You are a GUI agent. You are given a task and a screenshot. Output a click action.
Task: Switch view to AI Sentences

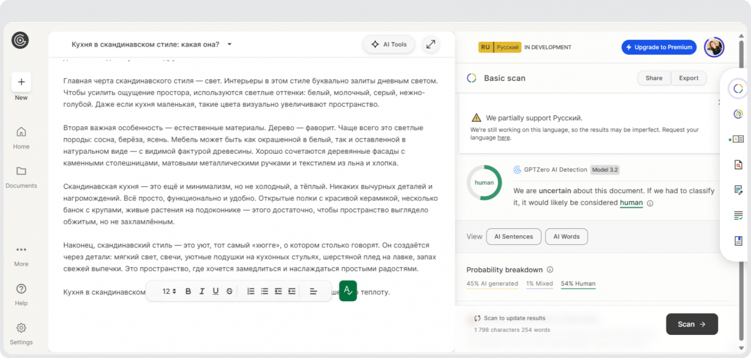tap(513, 236)
